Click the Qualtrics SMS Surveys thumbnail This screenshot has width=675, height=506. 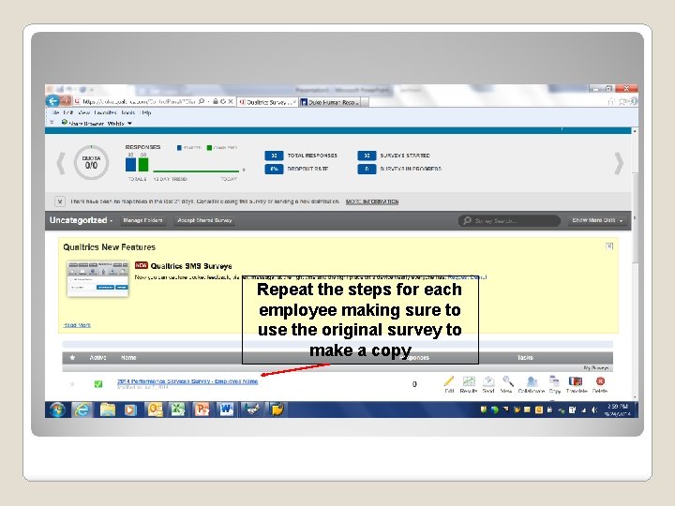pos(98,279)
